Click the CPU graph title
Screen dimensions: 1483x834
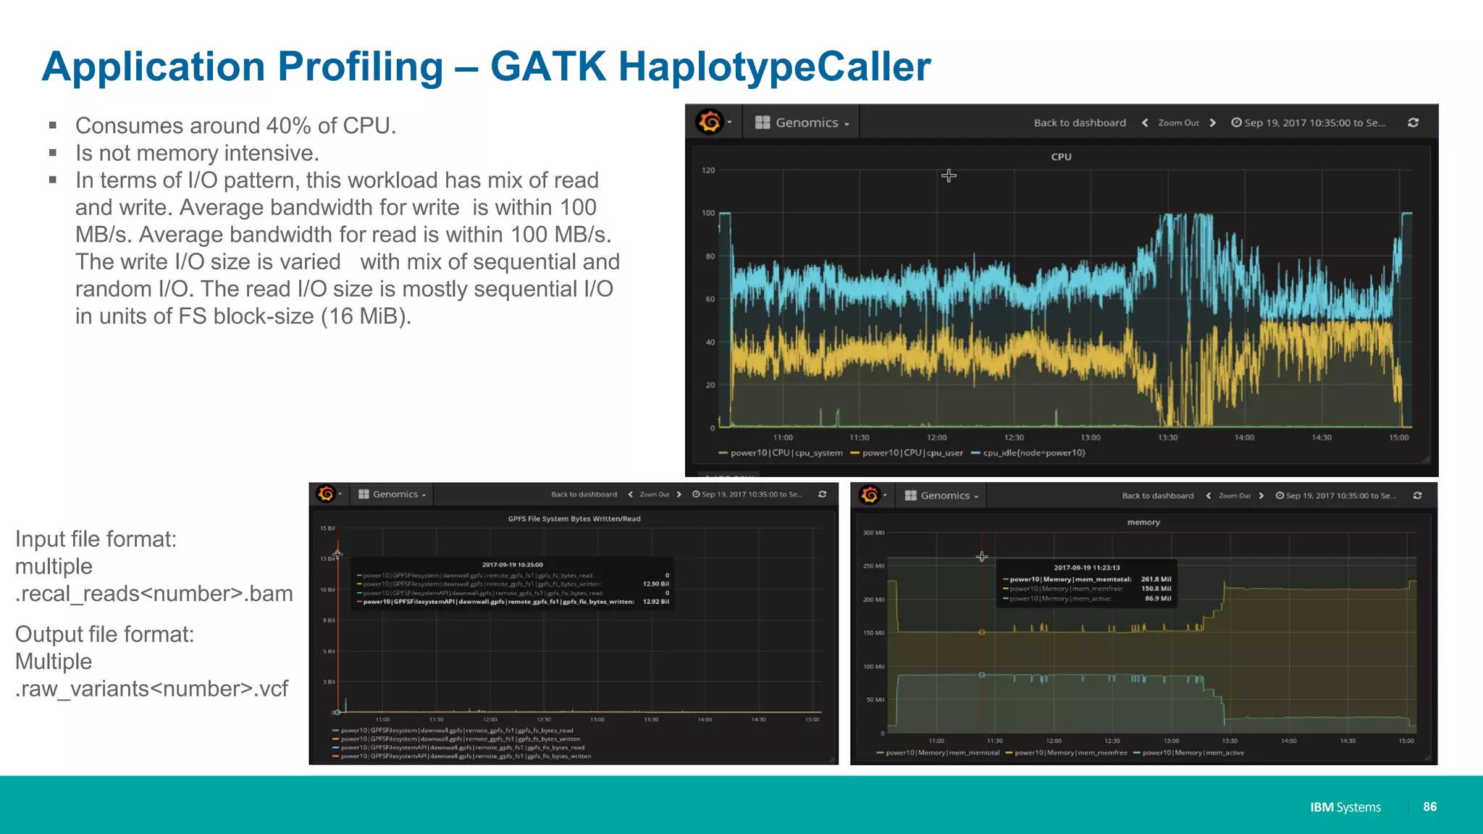coord(1061,157)
